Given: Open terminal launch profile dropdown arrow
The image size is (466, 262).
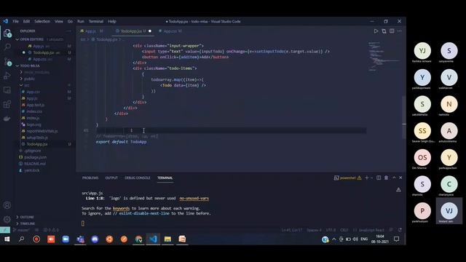Looking at the screenshot, I should point(371,178).
